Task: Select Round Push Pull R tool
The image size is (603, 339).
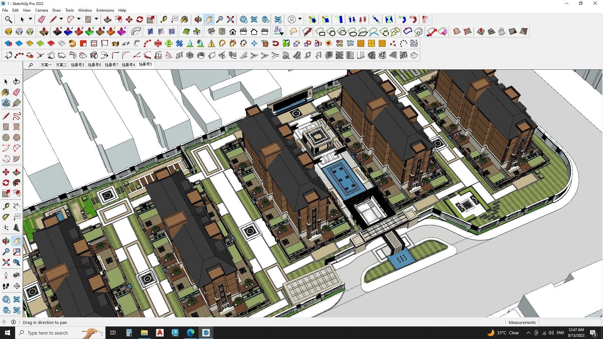Action: pyautogui.click(x=79, y=31)
